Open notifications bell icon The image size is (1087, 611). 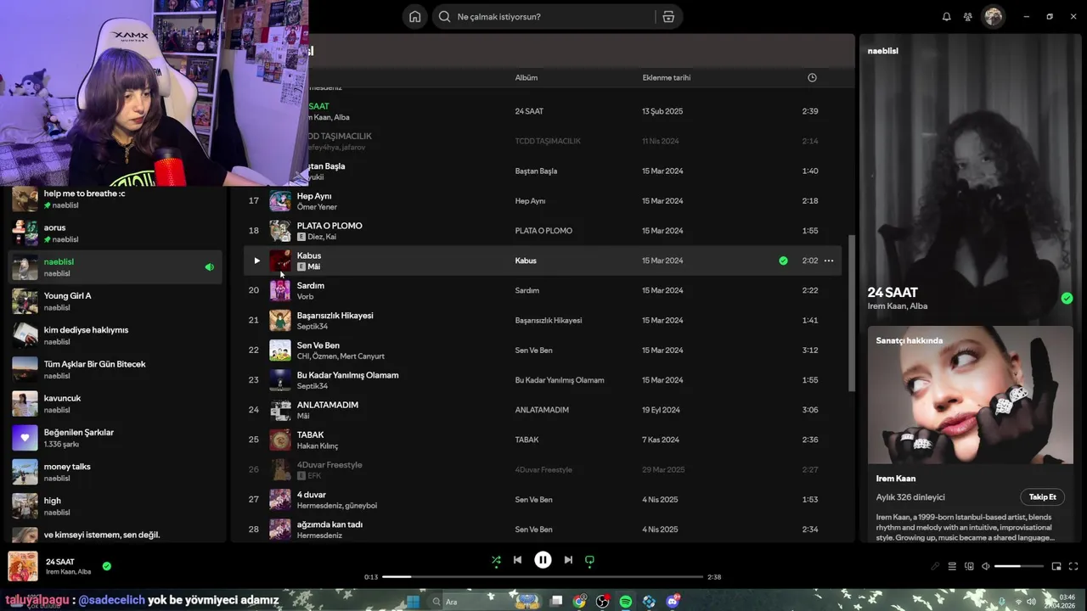pyautogui.click(x=947, y=16)
